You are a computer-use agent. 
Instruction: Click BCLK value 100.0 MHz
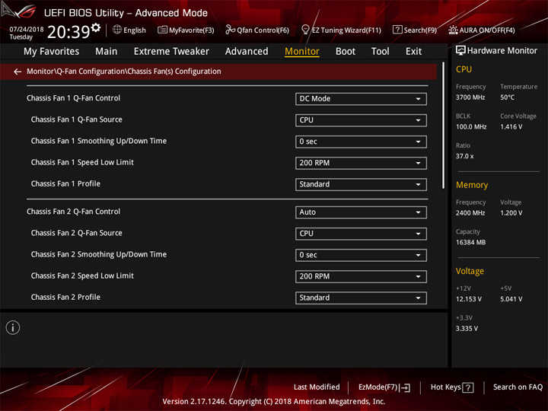[x=471, y=127]
